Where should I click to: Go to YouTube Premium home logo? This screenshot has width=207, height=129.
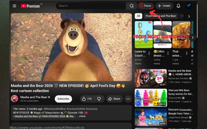30,6
